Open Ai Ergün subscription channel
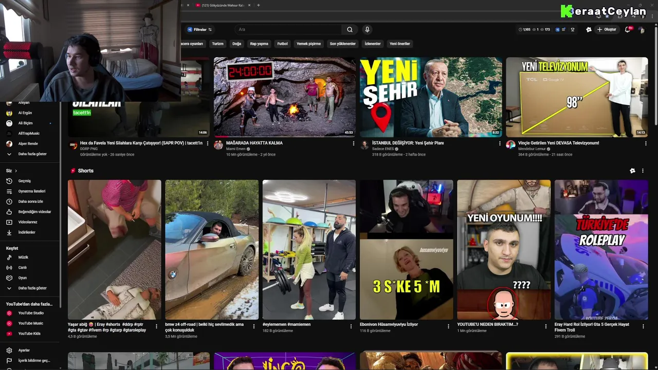The width and height of the screenshot is (658, 370). click(x=25, y=113)
